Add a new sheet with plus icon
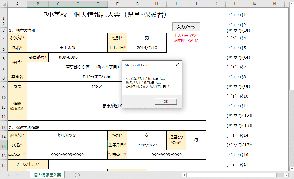 coord(77,175)
